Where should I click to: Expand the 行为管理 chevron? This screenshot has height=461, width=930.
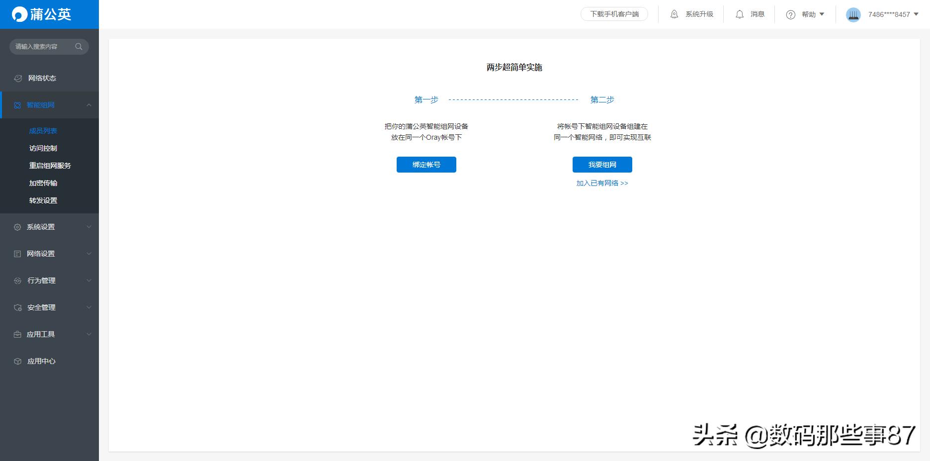[89, 280]
